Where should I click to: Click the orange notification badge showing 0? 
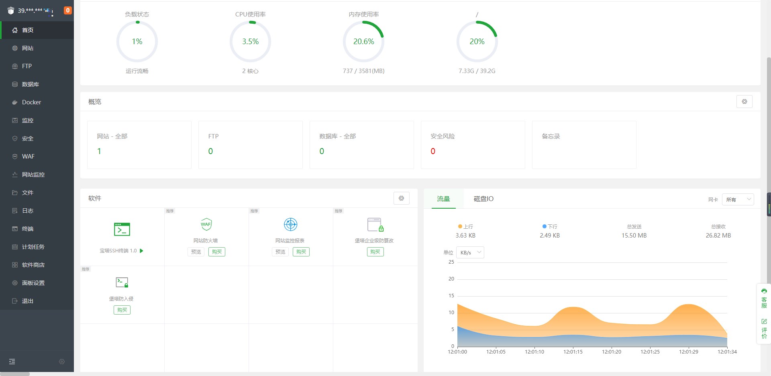68,10
